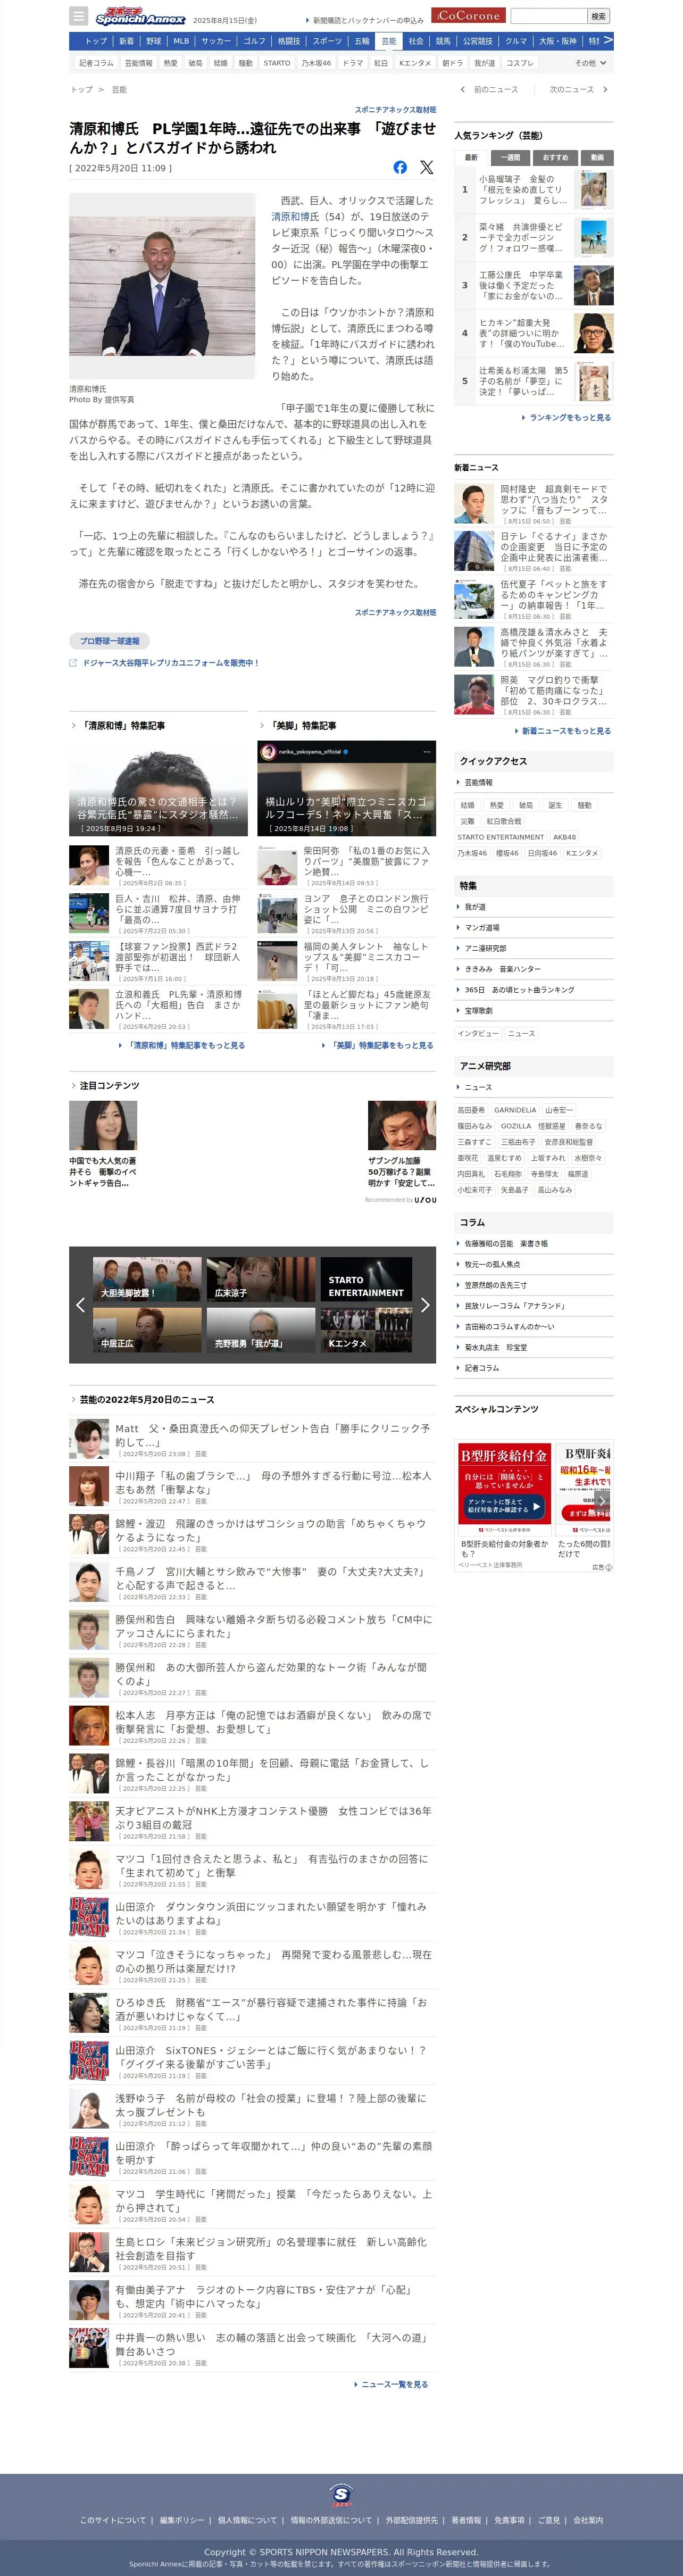The height and width of the screenshot is (2576, 683).
Task: Select the 芸能 nav tab
Action: click(x=389, y=41)
